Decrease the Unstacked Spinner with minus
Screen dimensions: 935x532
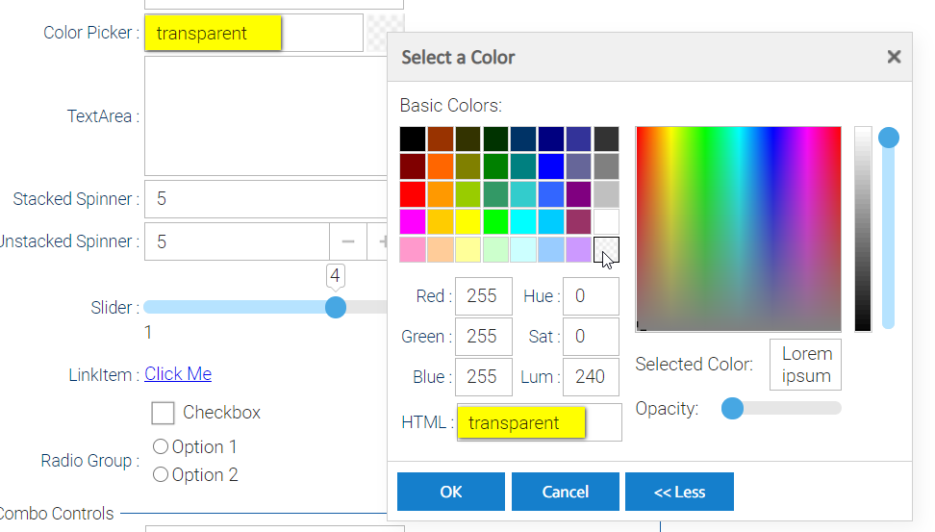(348, 241)
